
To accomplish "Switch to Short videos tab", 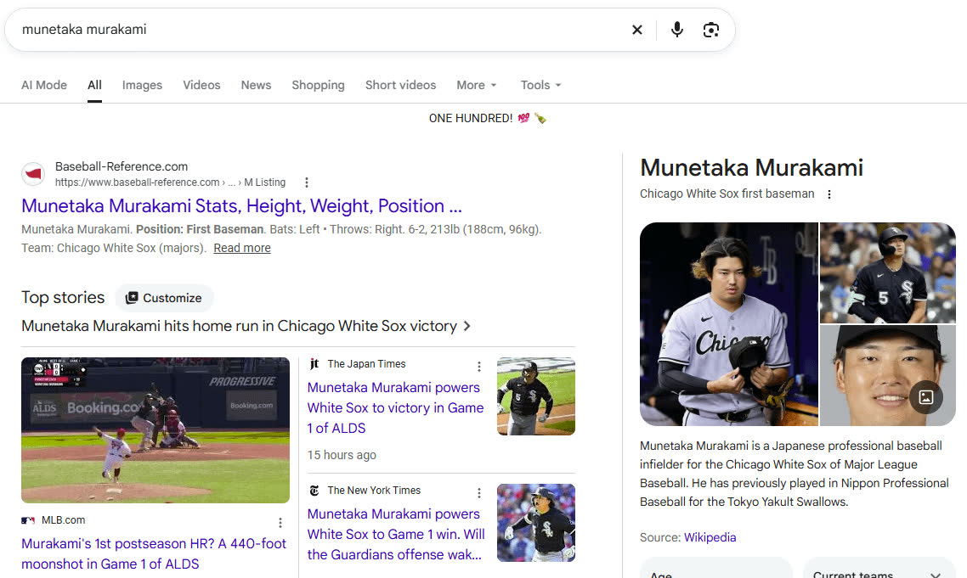I will 401,85.
